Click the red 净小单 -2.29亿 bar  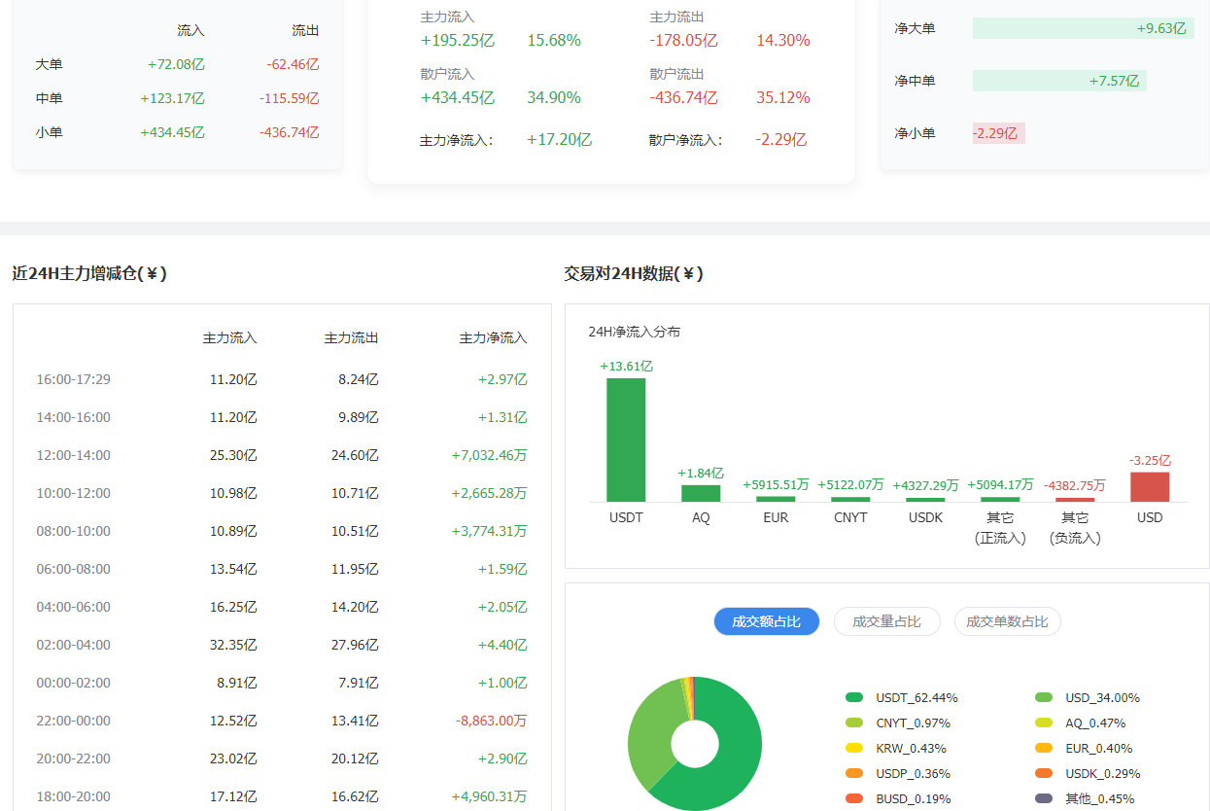pos(998,133)
